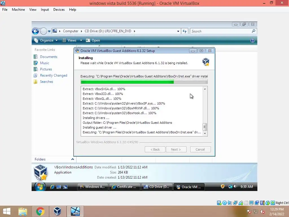
Task: Click the Next button in setup
Action: tap(176, 149)
